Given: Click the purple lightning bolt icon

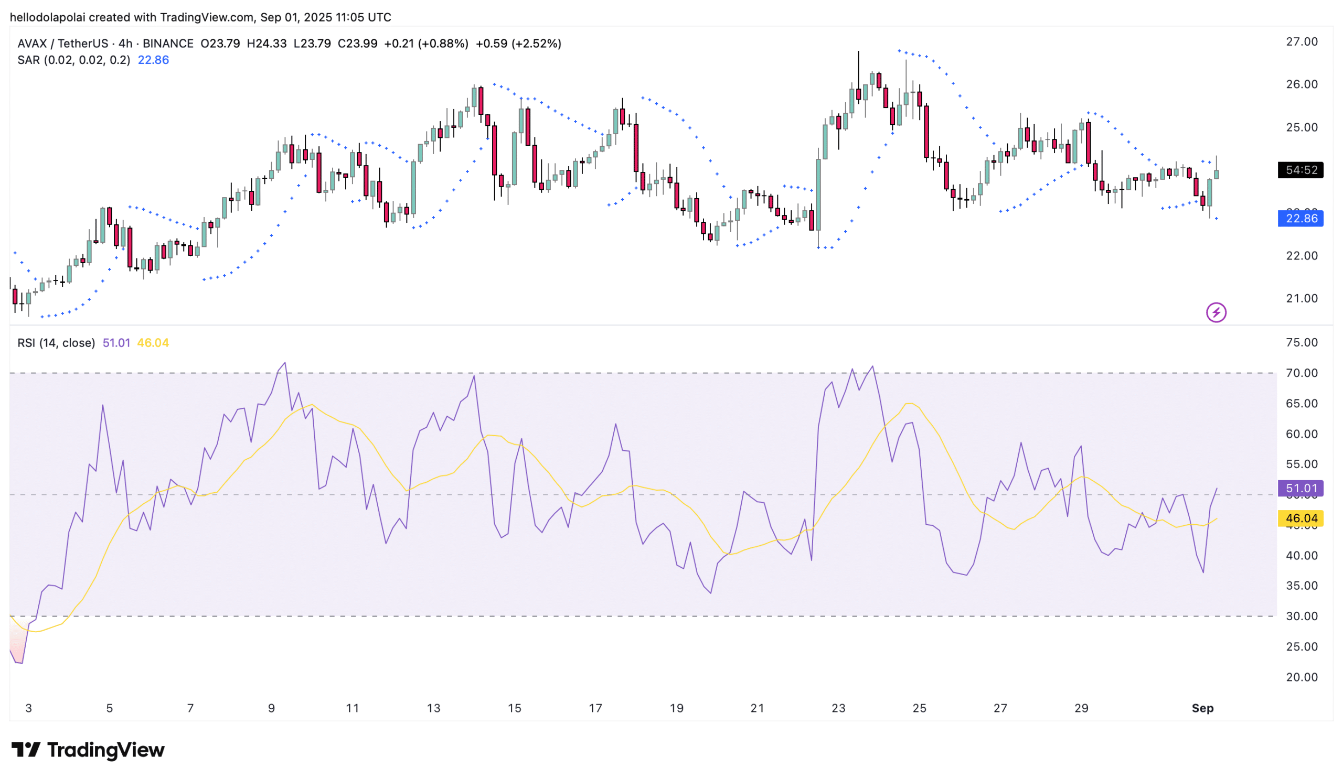Looking at the screenshot, I should tap(1216, 312).
